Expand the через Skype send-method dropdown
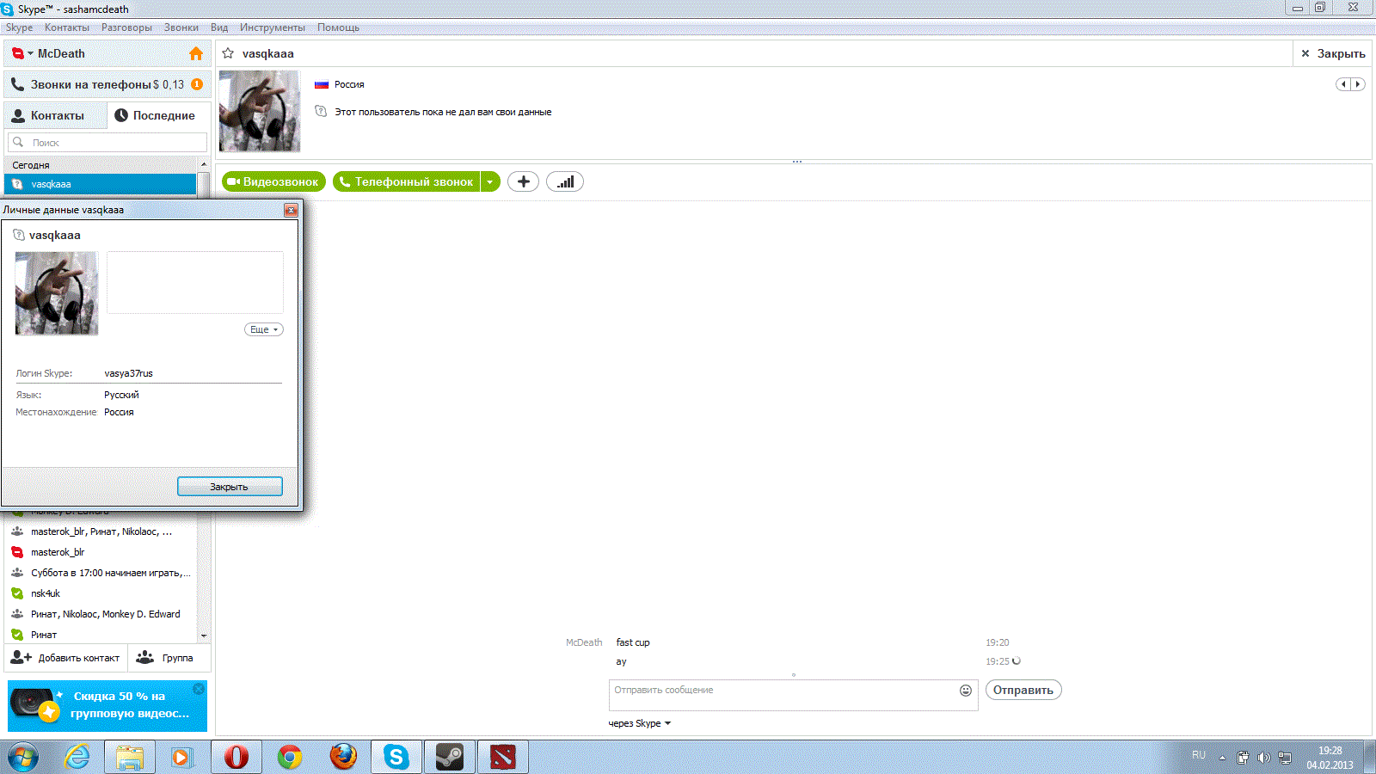The height and width of the screenshot is (774, 1376). [x=639, y=723]
